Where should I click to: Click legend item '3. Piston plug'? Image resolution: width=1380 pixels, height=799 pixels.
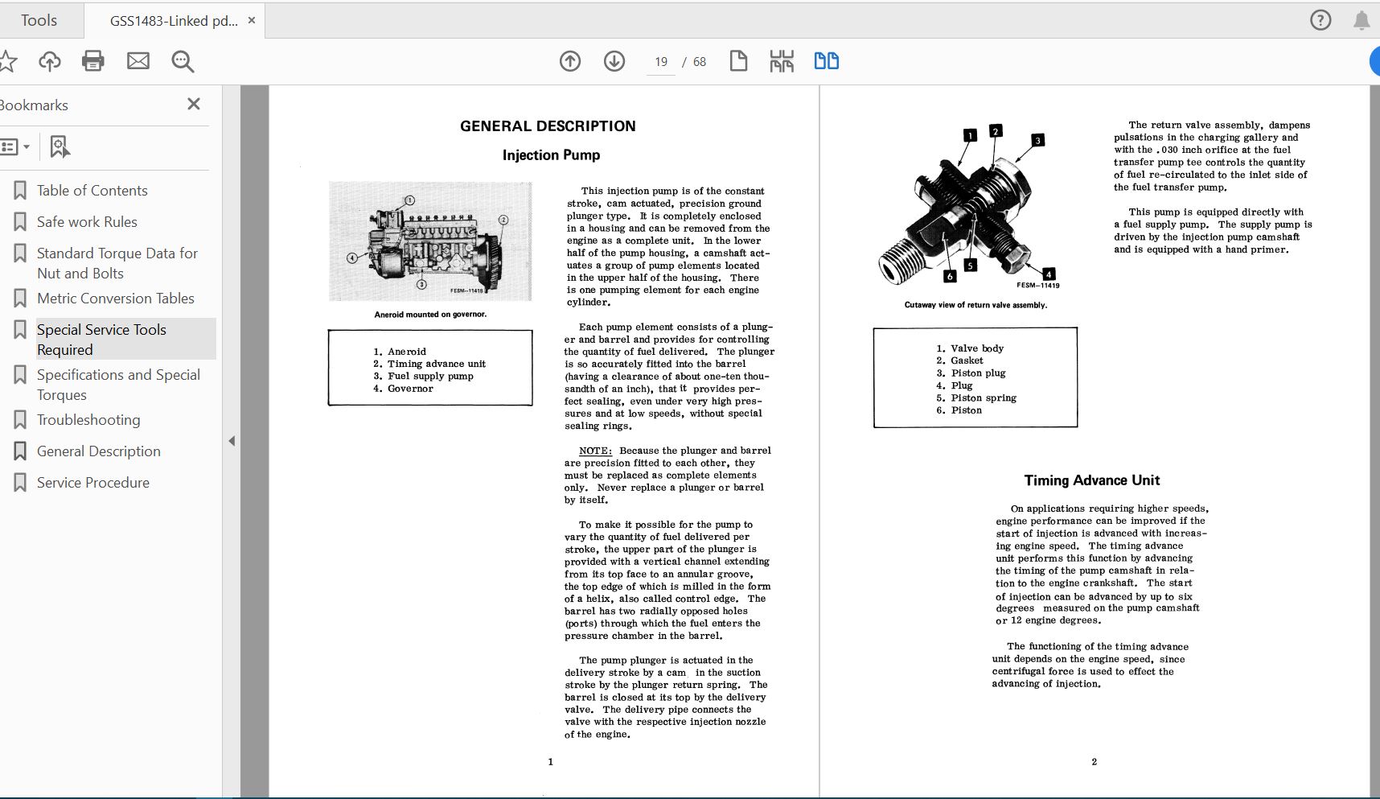(971, 373)
